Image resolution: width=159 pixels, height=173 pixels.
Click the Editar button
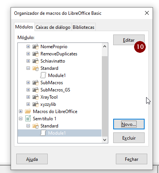coord(129,40)
